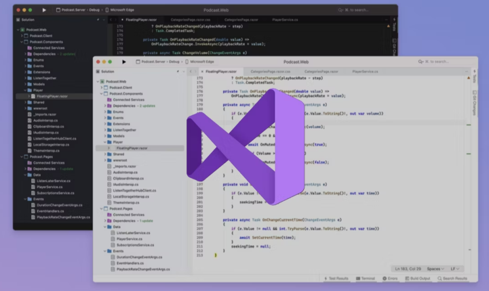Image resolution: width=489 pixels, height=291 pixels.
Task: Select EventHandlers.cs in the light window tree
Action: pos(130,263)
